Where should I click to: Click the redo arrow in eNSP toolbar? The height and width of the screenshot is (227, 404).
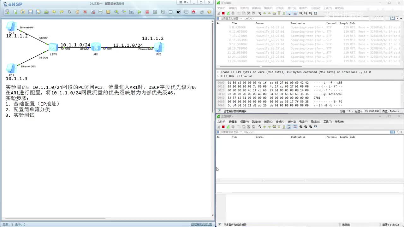click(62, 12)
